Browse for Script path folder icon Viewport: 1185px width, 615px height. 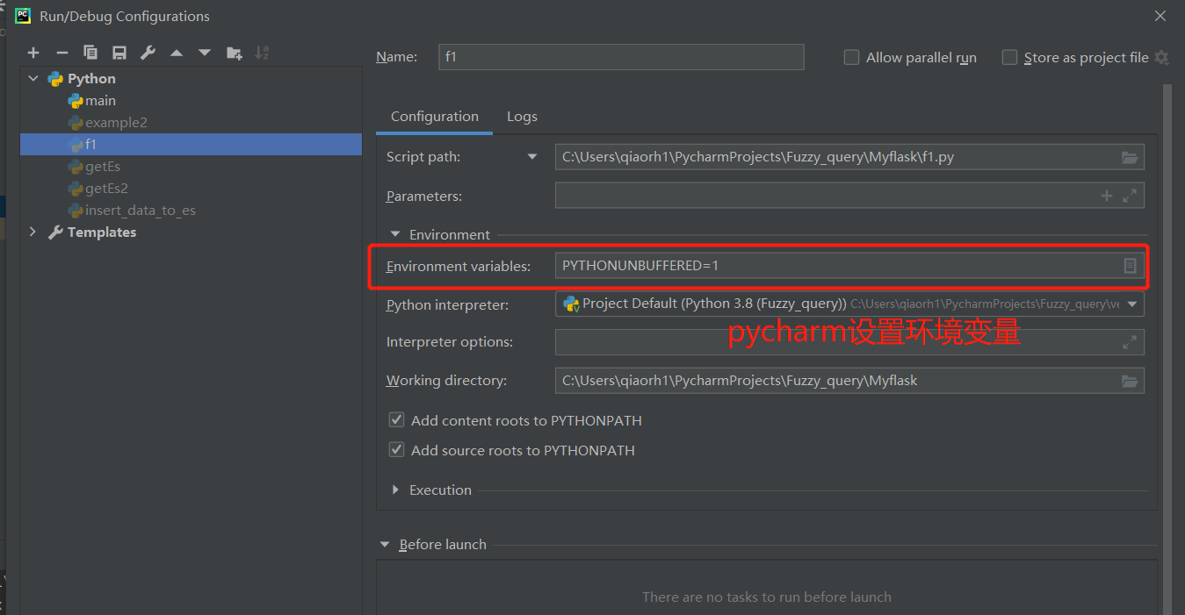tap(1130, 158)
